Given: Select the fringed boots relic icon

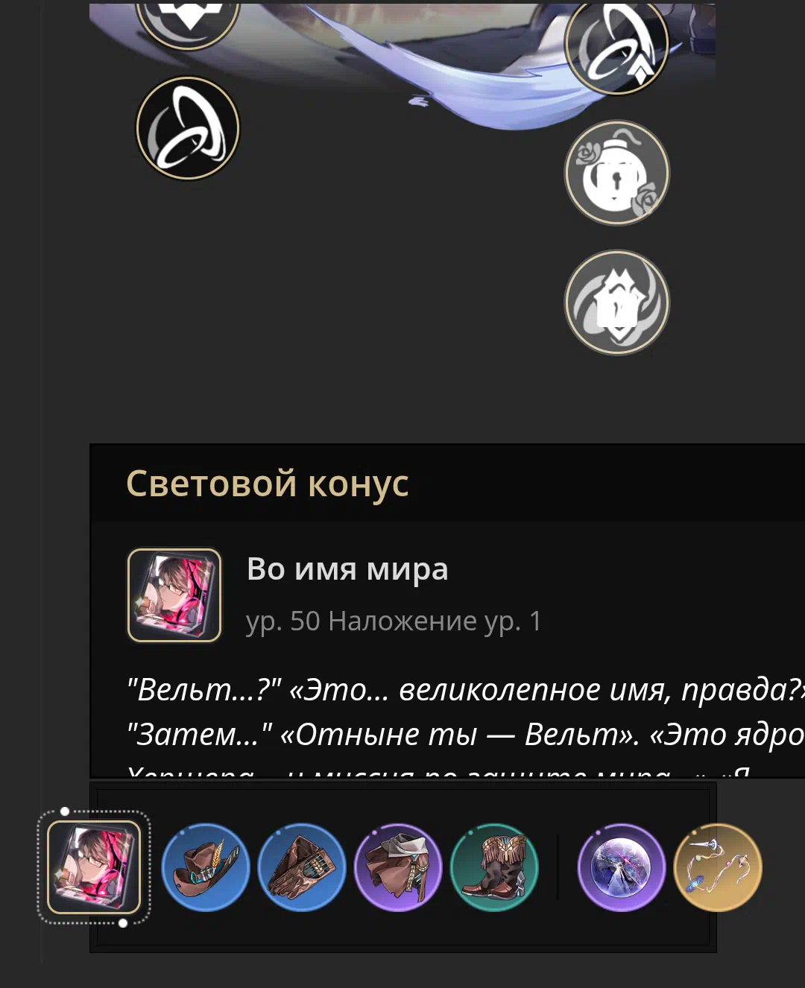Looking at the screenshot, I should pos(494,867).
